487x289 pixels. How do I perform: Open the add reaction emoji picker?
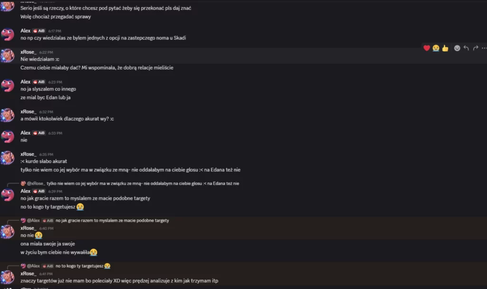click(457, 48)
